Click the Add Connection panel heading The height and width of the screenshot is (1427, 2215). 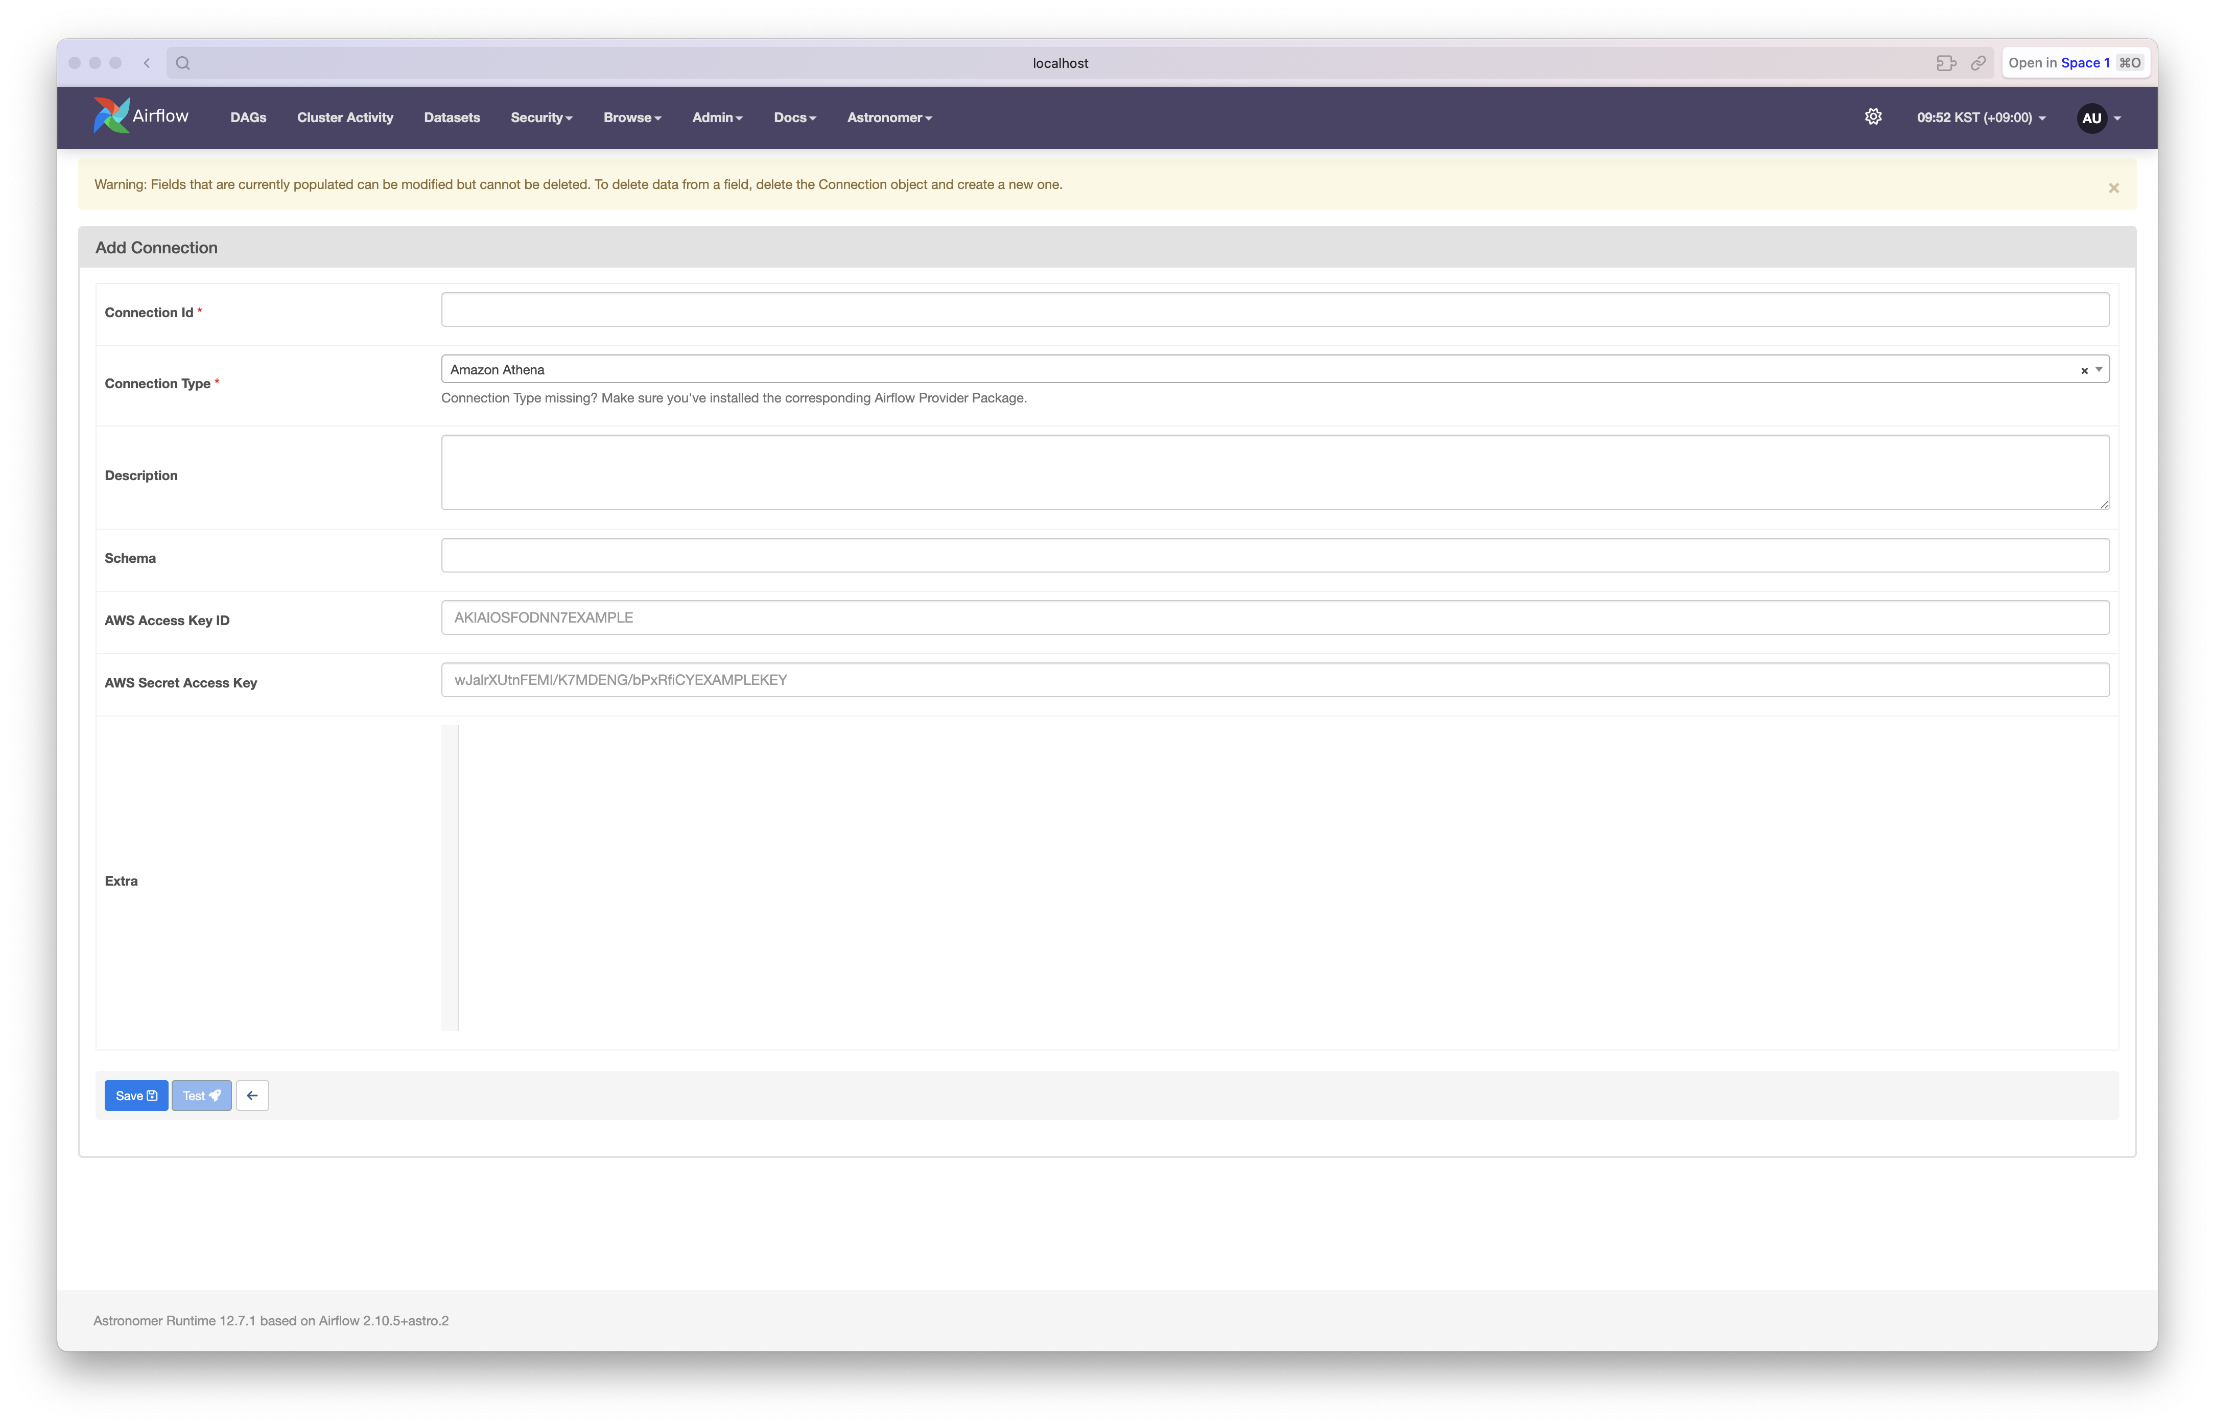tap(157, 247)
